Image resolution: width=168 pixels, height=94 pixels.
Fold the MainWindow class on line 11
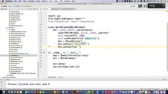point(47,27)
